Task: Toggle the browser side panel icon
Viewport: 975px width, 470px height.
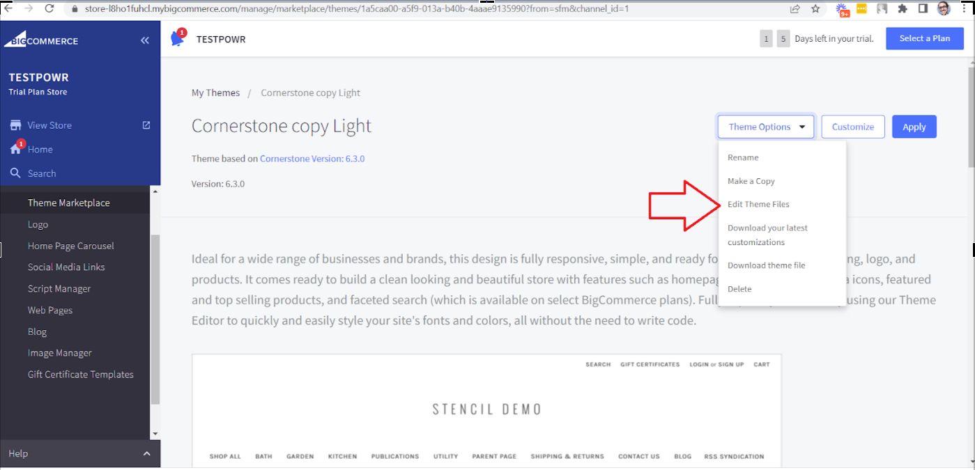Action: pyautogui.click(x=923, y=8)
